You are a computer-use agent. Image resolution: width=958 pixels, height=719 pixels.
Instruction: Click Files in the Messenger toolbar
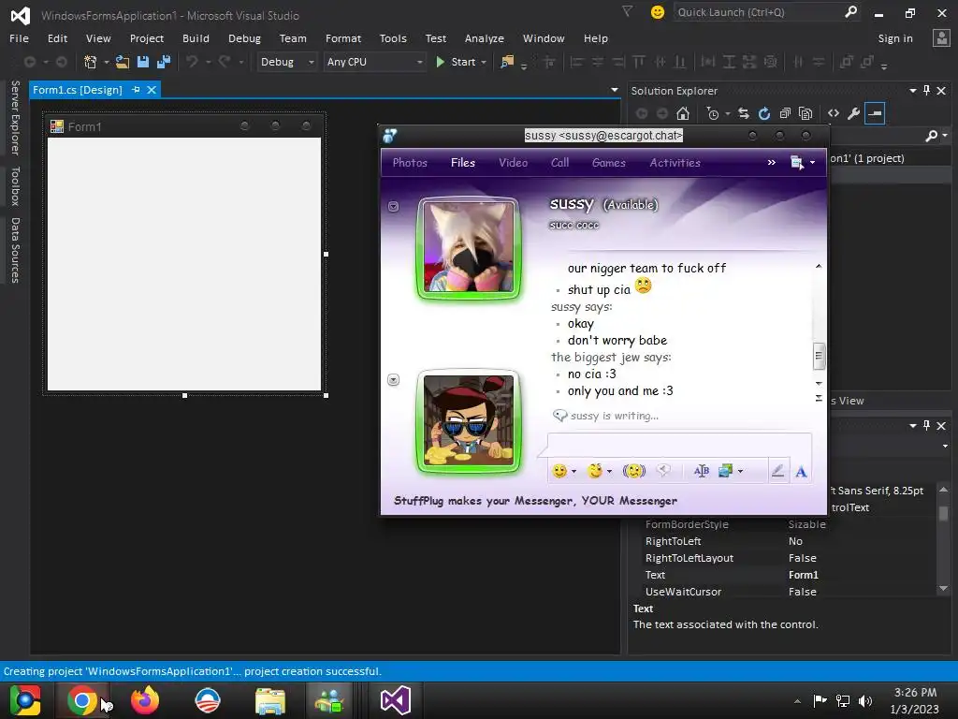coord(462,163)
